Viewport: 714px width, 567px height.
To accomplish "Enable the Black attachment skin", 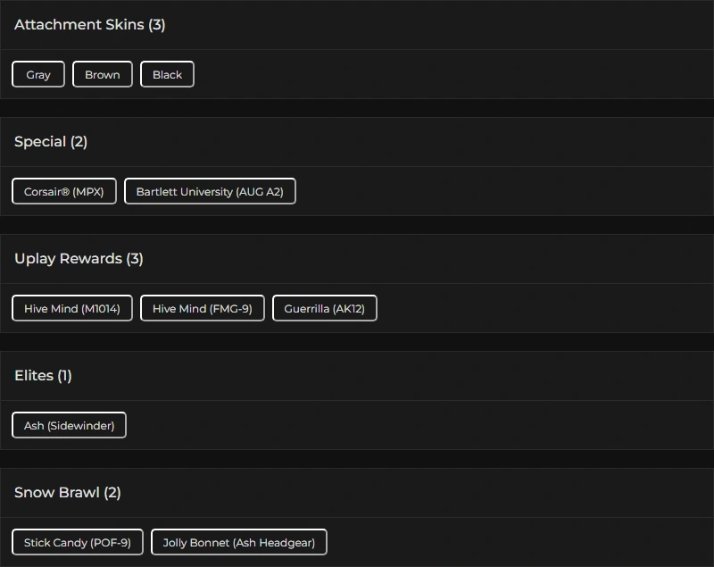I will tap(167, 75).
